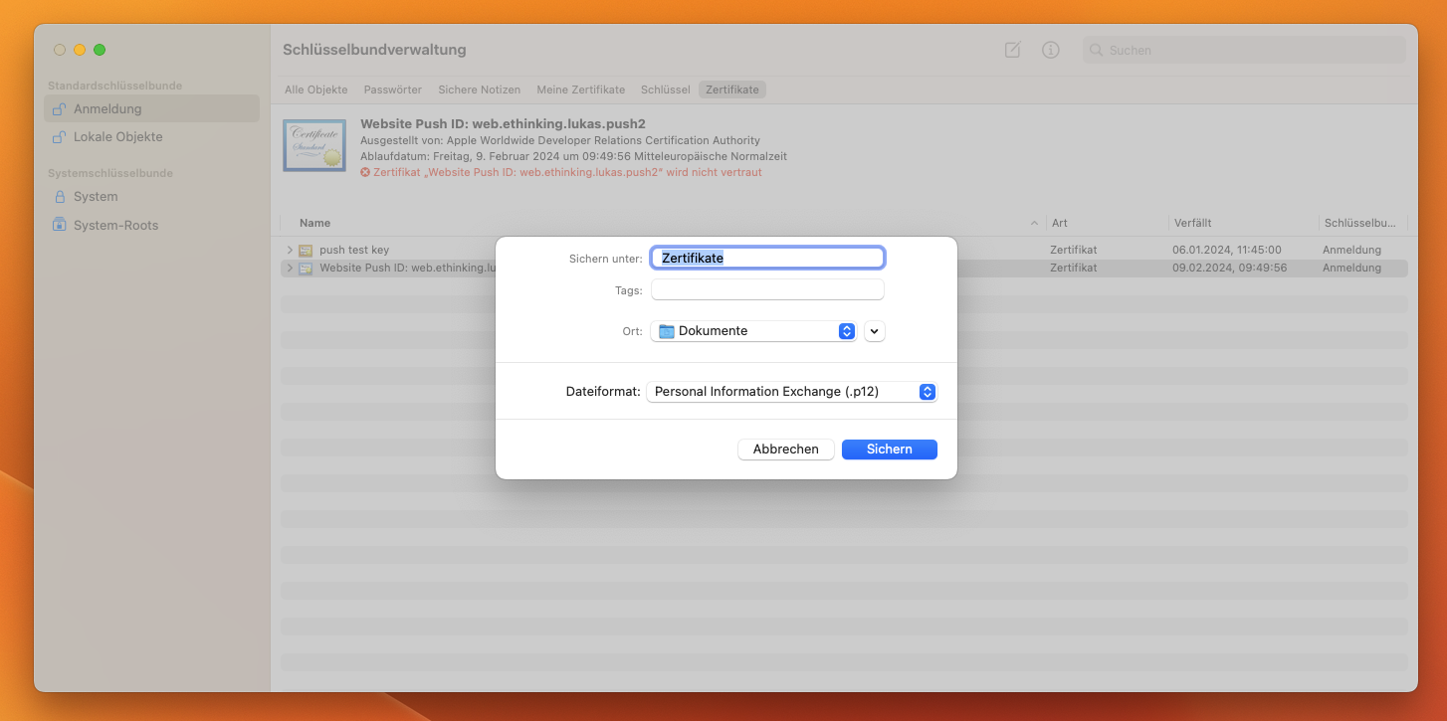Click the Lokale Objekte keychain icon

pos(60,137)
